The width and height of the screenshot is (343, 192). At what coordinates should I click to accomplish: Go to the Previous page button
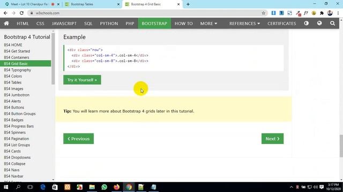coord(79,139)
